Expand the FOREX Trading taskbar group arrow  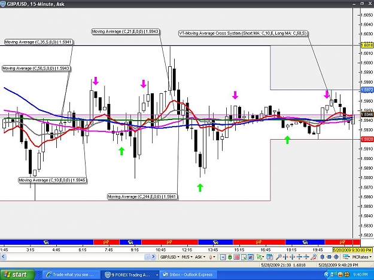click(x=157, y=275)
